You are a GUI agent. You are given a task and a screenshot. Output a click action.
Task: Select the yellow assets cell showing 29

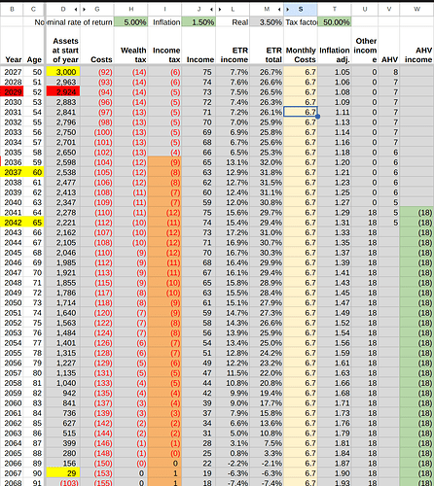tap(63, 473)
